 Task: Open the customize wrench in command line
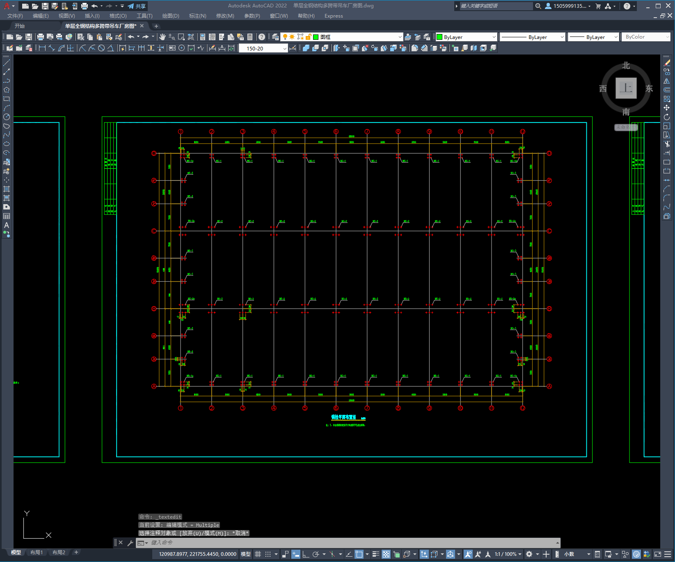click(x=130, y=543)
